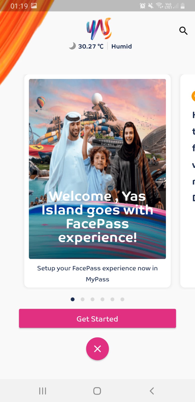195x402 pixels.
Task: Dismiss onboarding with the pink X button
Action: coord(97,349)
